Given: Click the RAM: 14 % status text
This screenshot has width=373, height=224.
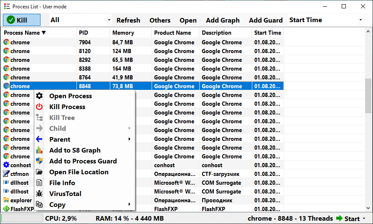Looking at the screenshot, I should tap(129, 218).
